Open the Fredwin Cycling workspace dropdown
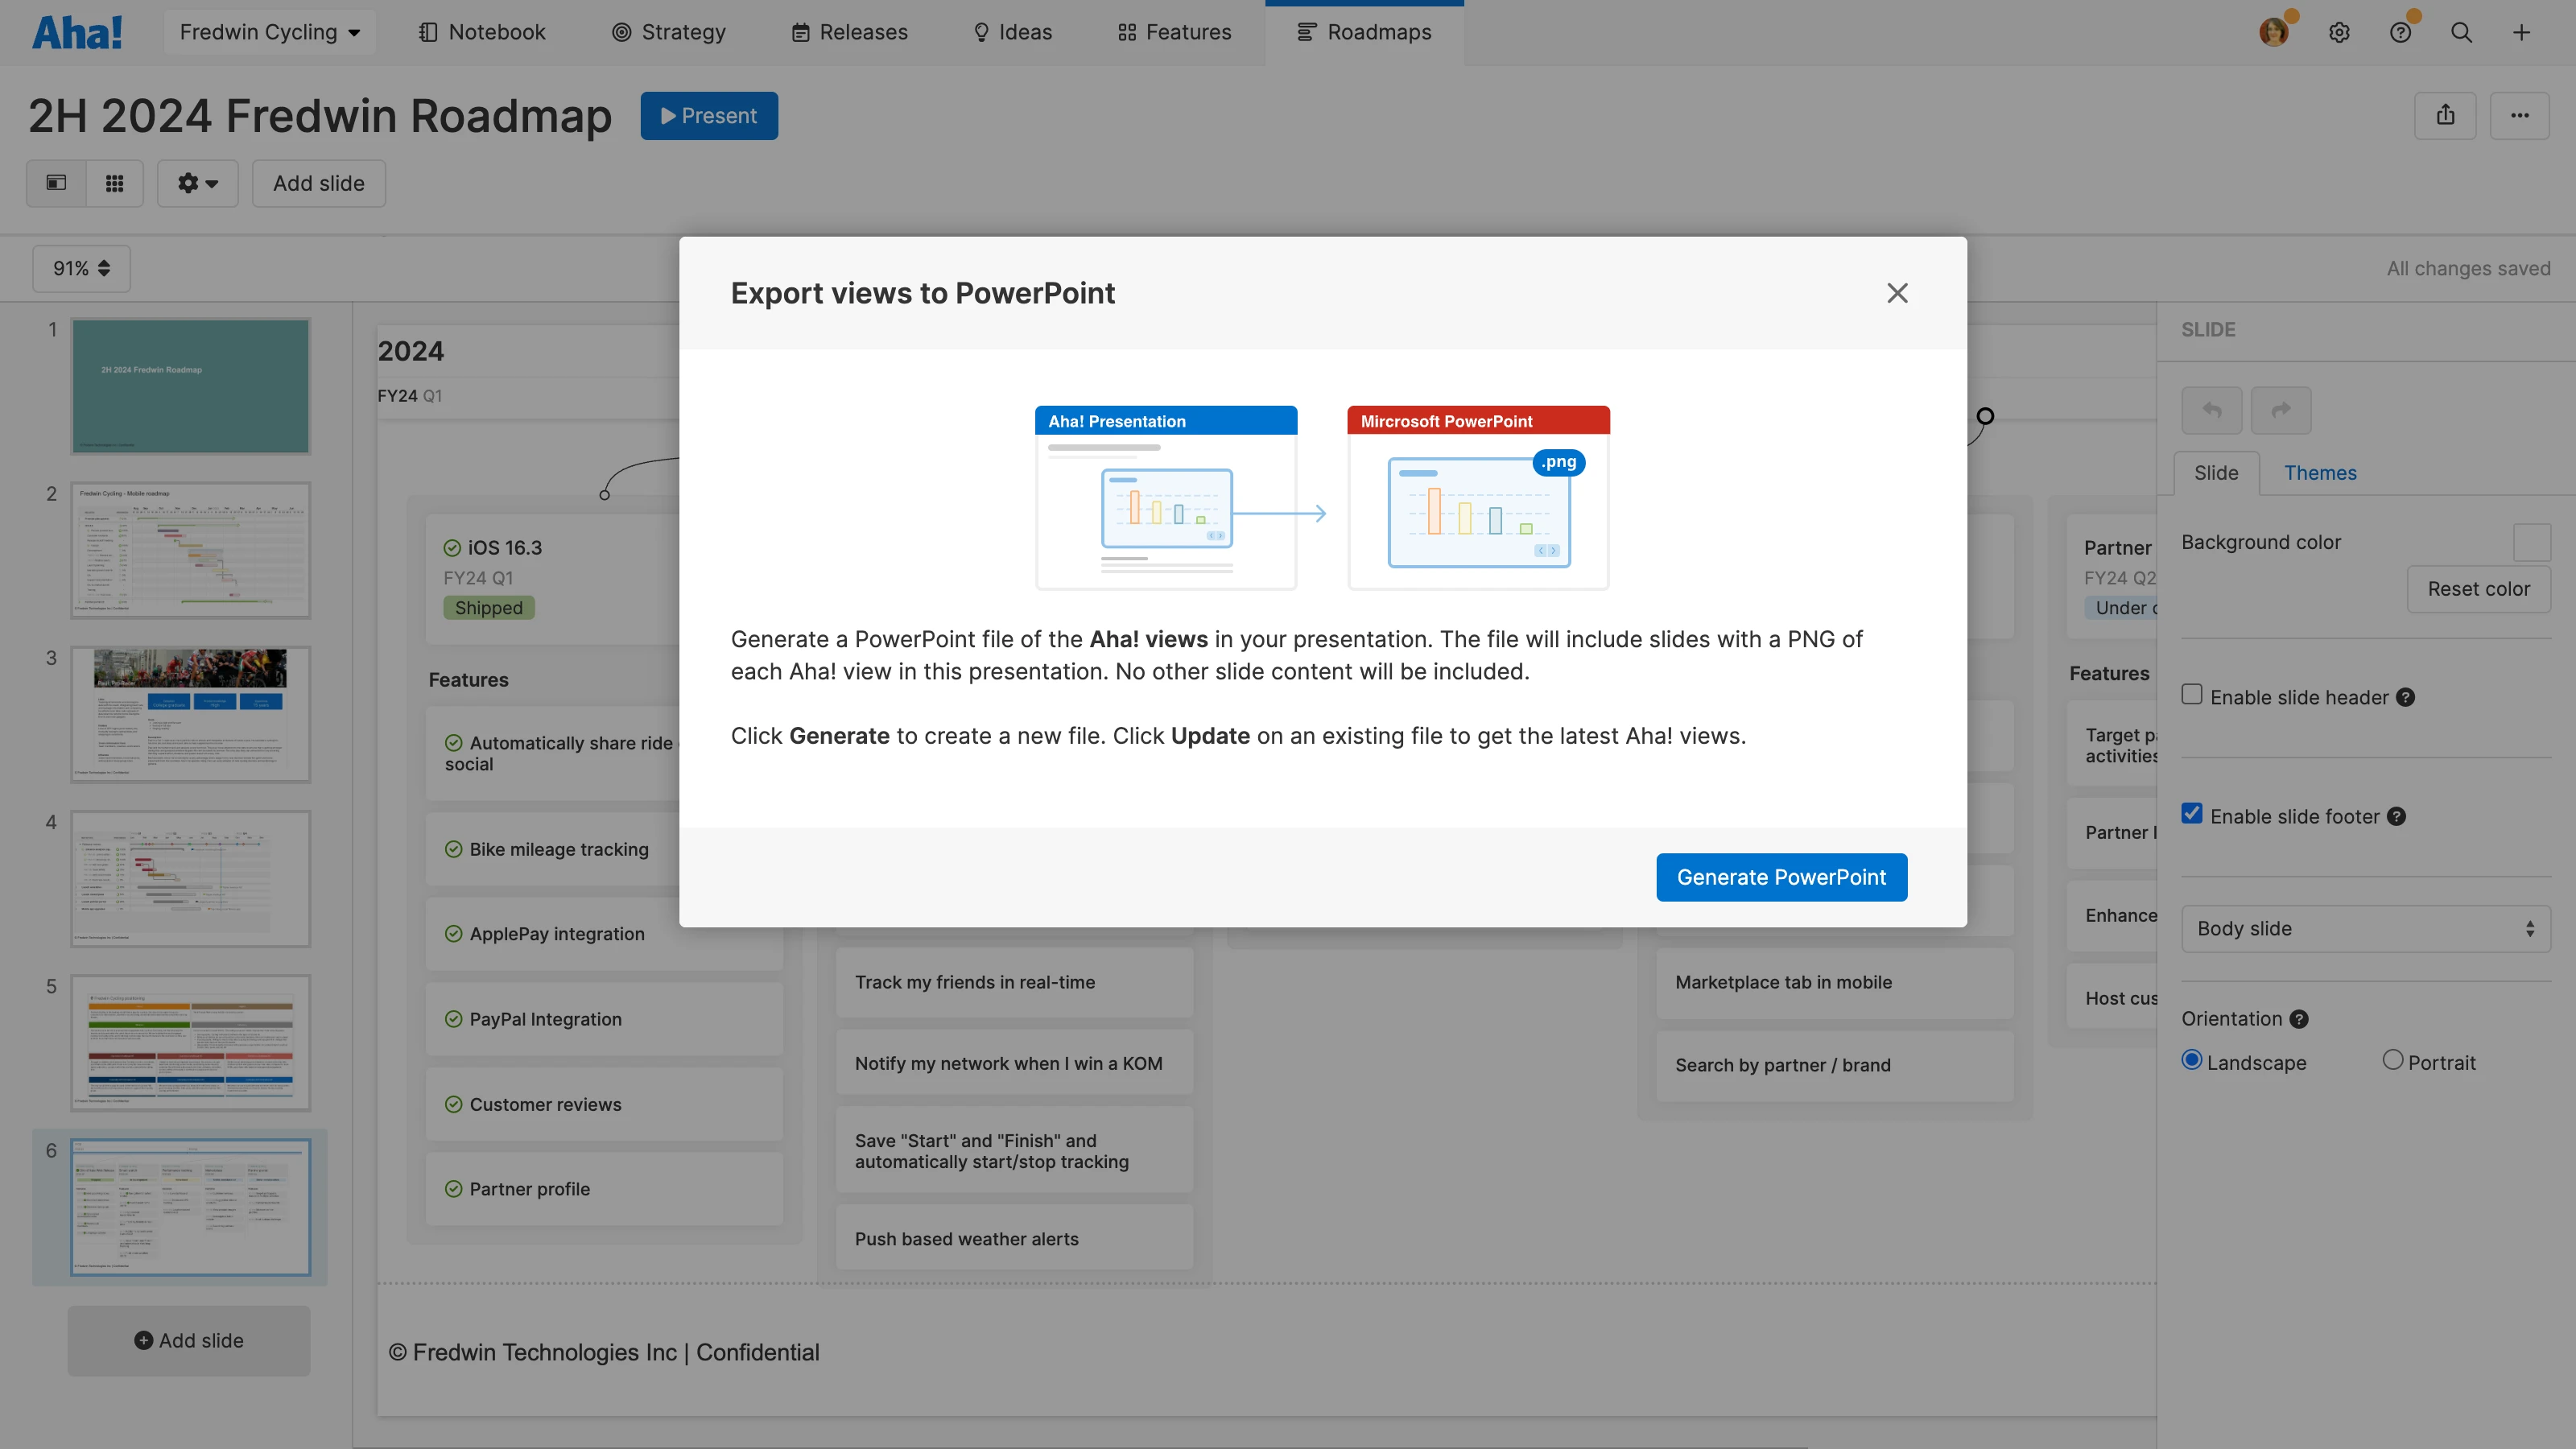 tap(269, 32)
